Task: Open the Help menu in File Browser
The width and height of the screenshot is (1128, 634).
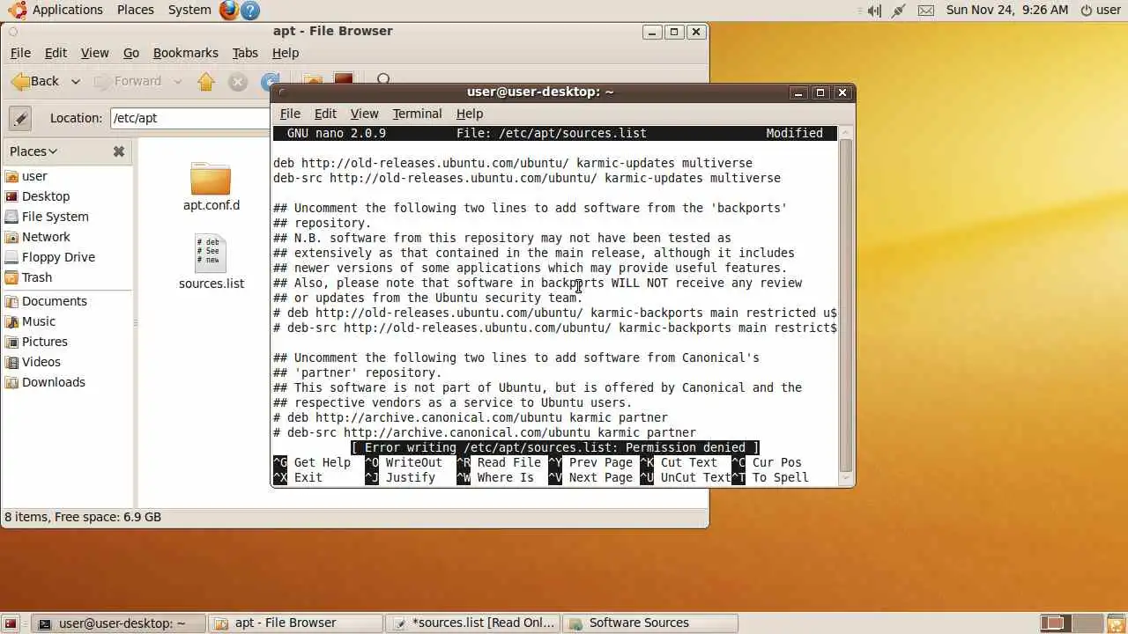Action: pos(286,53)
